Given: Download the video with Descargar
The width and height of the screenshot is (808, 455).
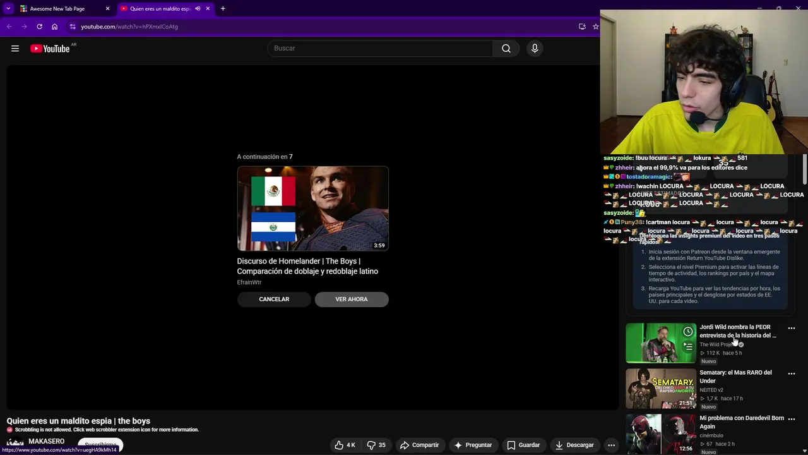Looking at the screenshot, I should [x=574, y=445].
